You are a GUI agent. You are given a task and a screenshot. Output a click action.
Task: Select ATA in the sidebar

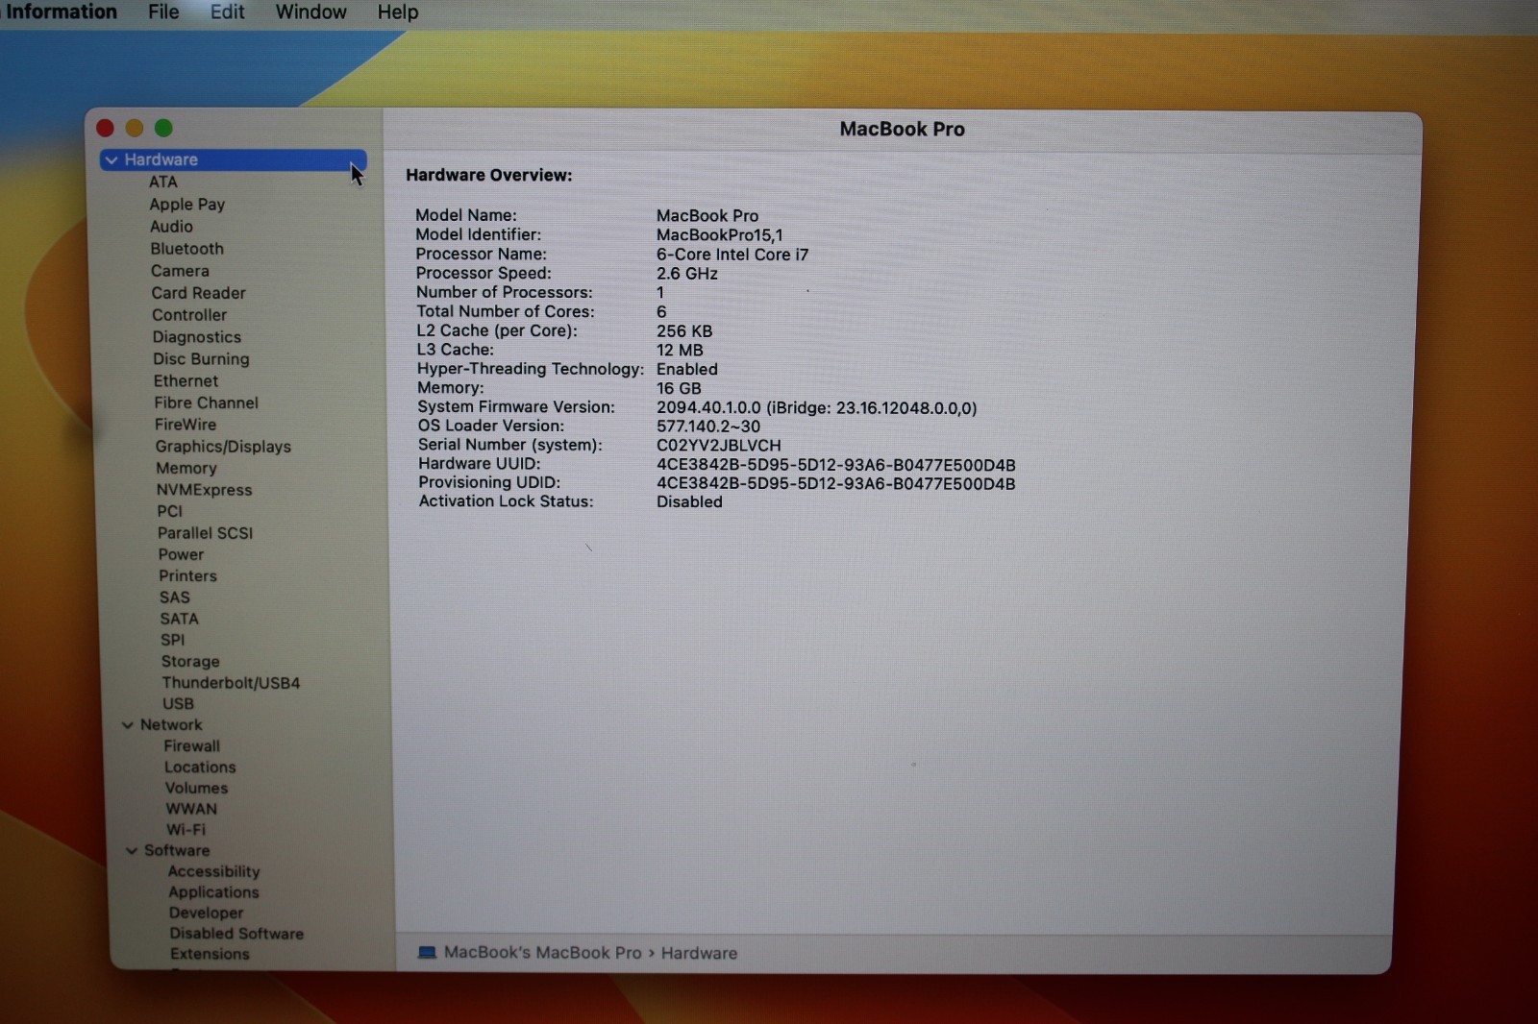tap(162, 183)
